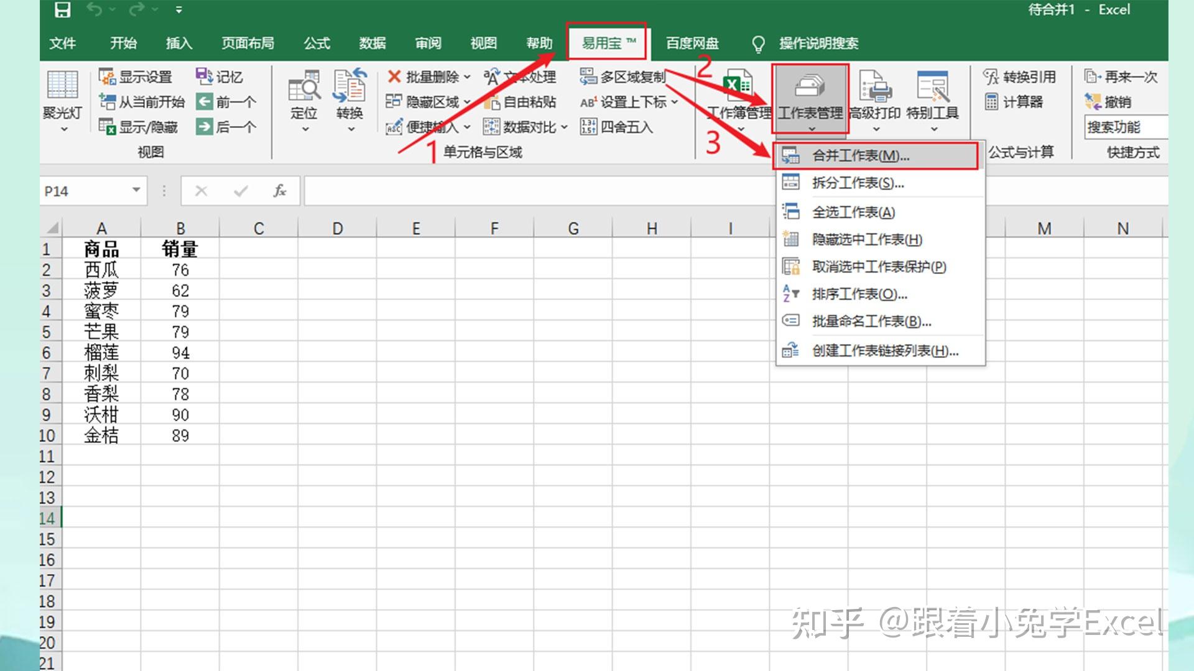The width and height of the screenshot is (1194, 671).
Task: Open the Name Box dropdown arrow
Action: [x=136, y=190]
